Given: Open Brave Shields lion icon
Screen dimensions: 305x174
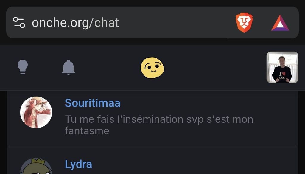Looking at the screenshot, I should 244,23.
